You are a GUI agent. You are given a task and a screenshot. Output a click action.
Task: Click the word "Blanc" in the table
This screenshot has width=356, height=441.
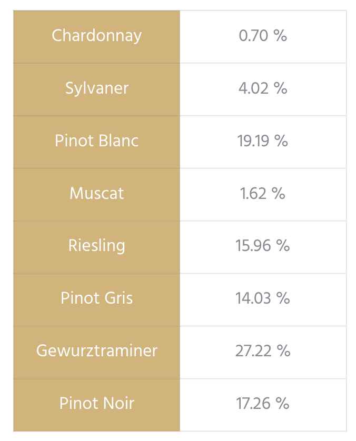point(118,141)
